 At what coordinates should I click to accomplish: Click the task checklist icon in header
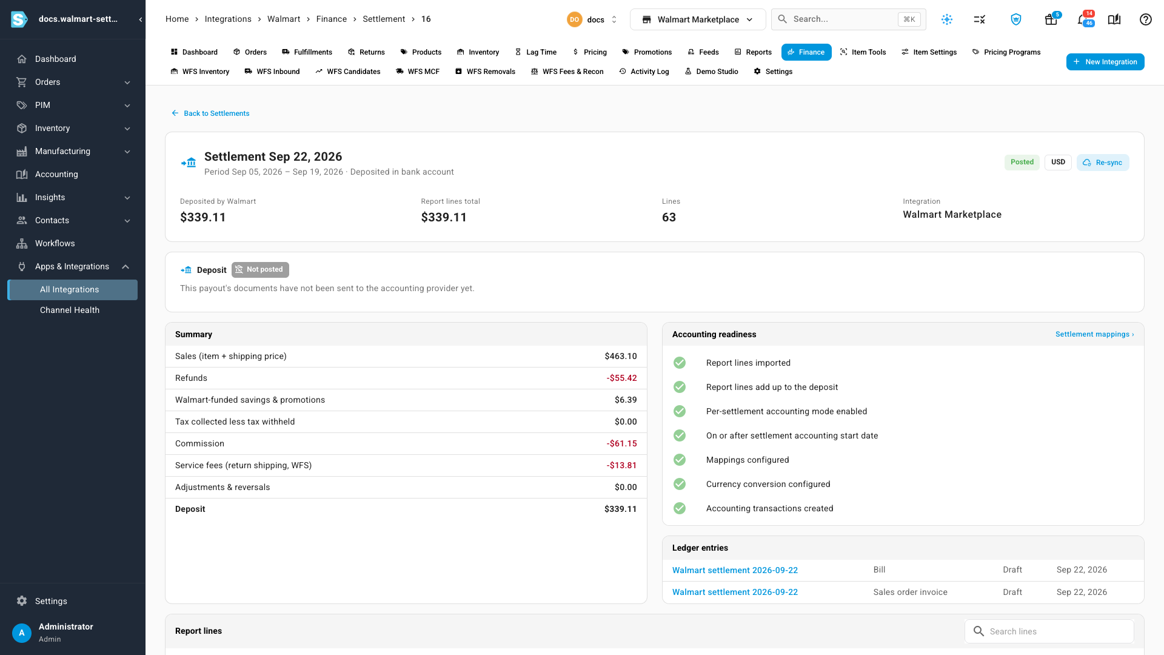(x=980, y=19)
